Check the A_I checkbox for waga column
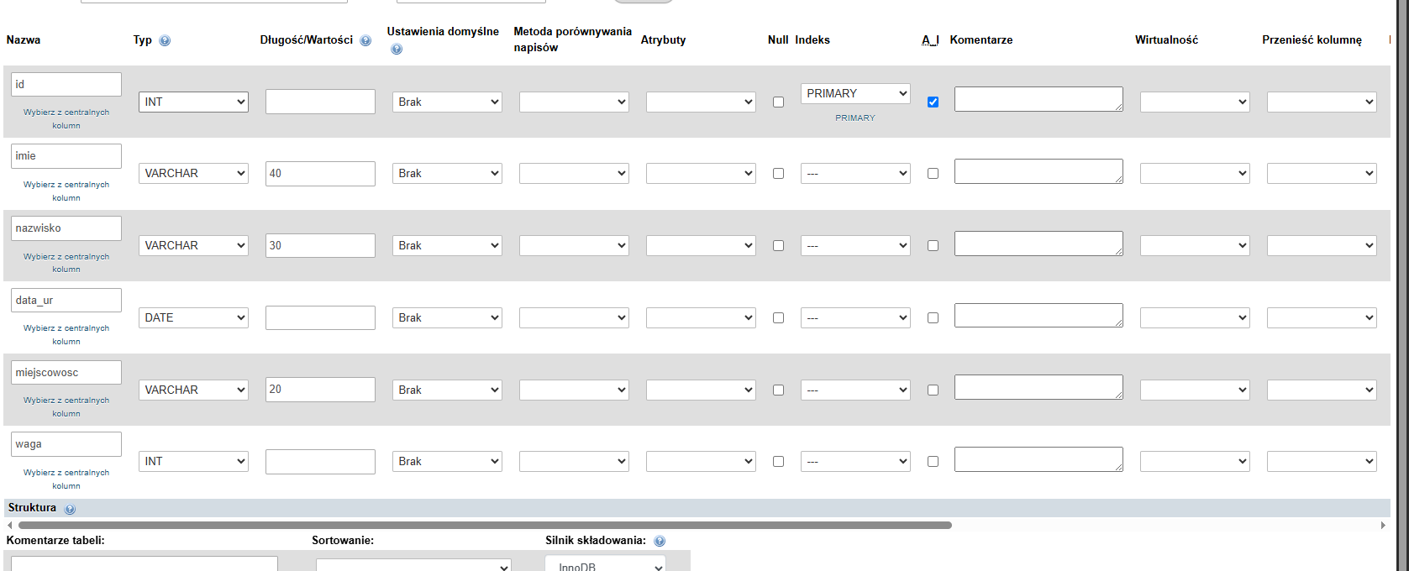 click(933, 462)
